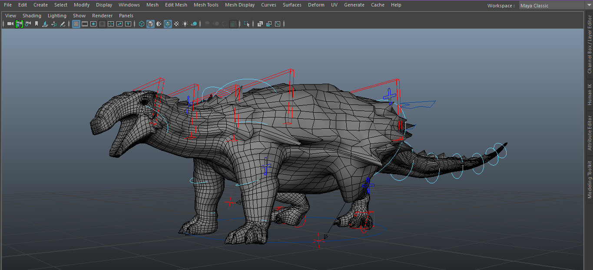
Task: Toggle viewport lighting with the lightbulb icon
Action: 185,24
